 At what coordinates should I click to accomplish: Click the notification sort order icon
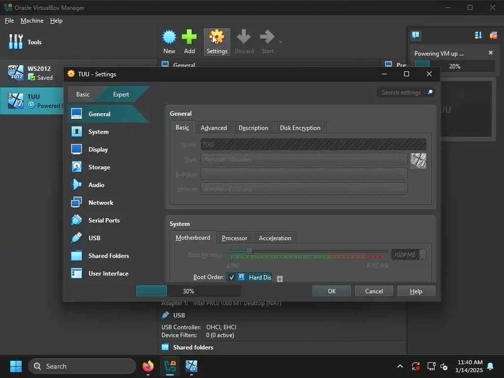coord(478,35)
